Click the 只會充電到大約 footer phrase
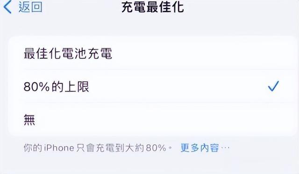This screenshot has height=174, width=299. (110, 148)
